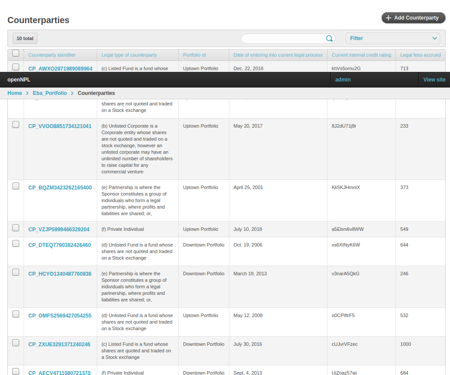
Task: Enable selection of CP_ZXUE3291371240246 row
Action: point(16,343)
